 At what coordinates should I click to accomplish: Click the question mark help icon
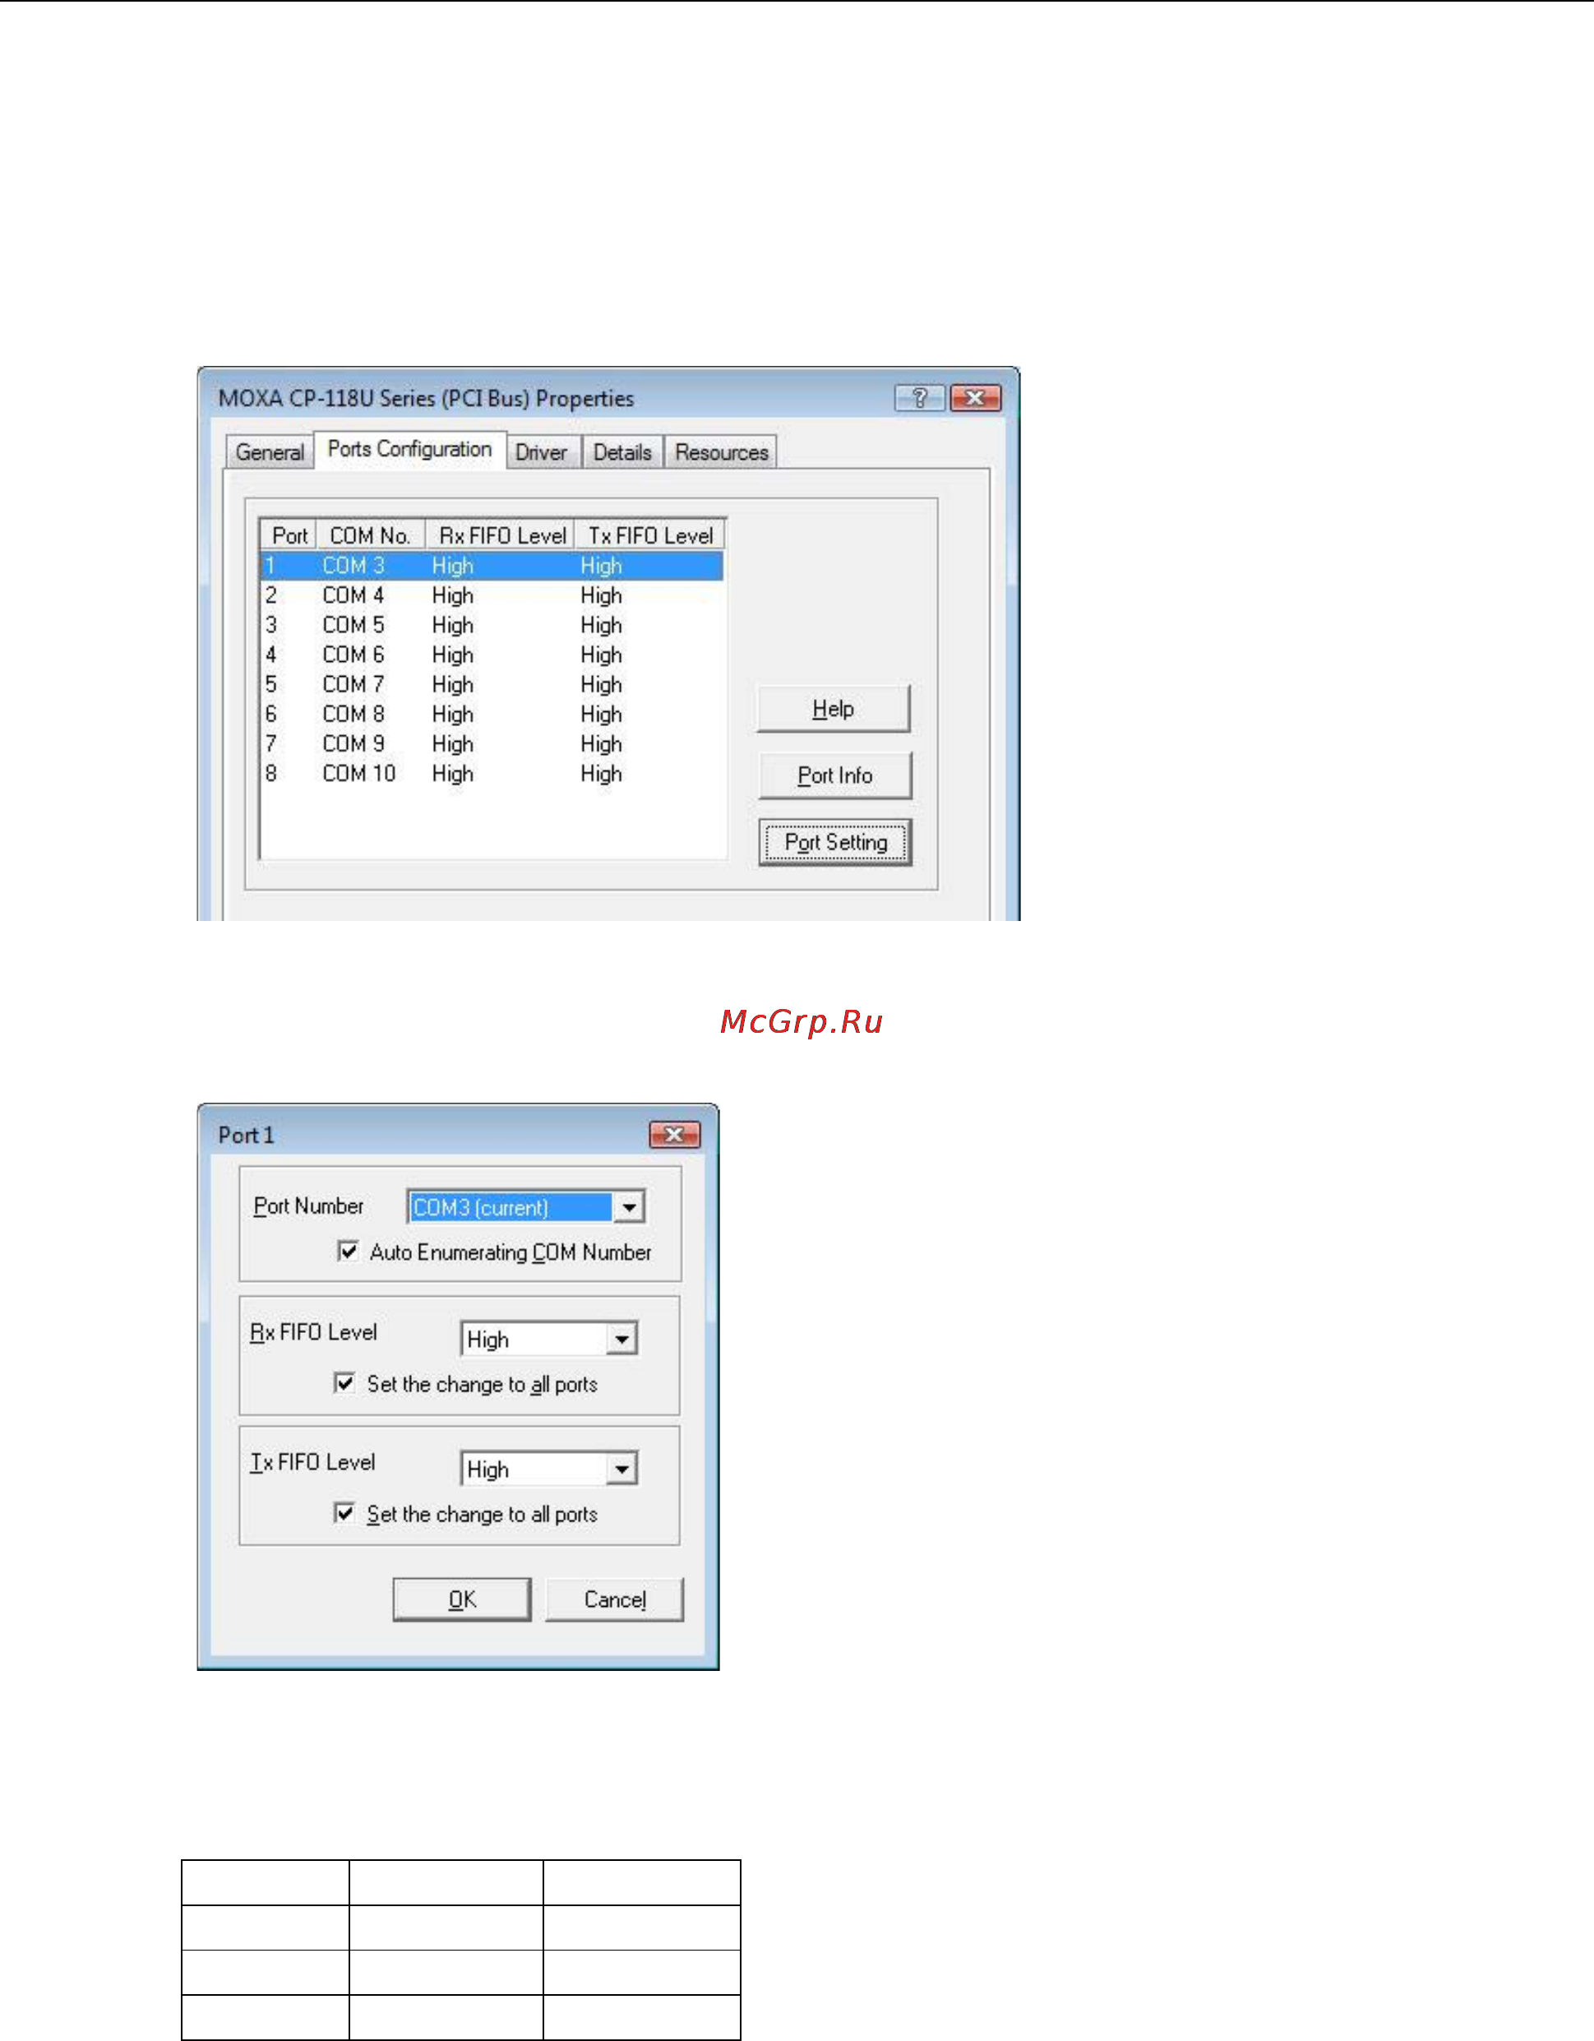(921, 398)
